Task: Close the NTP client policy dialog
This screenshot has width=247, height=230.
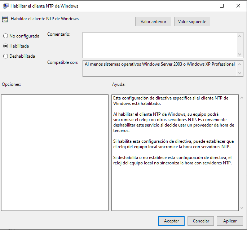Action: pyautogui.click(x=238, y=6)
